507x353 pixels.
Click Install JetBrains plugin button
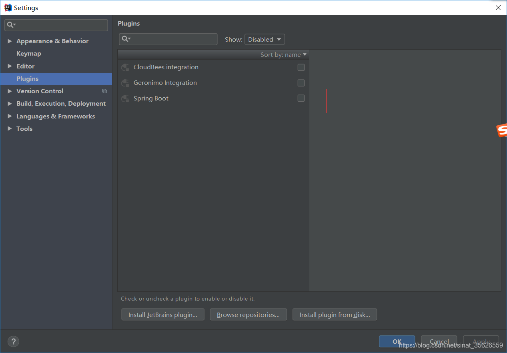[163, 315]
